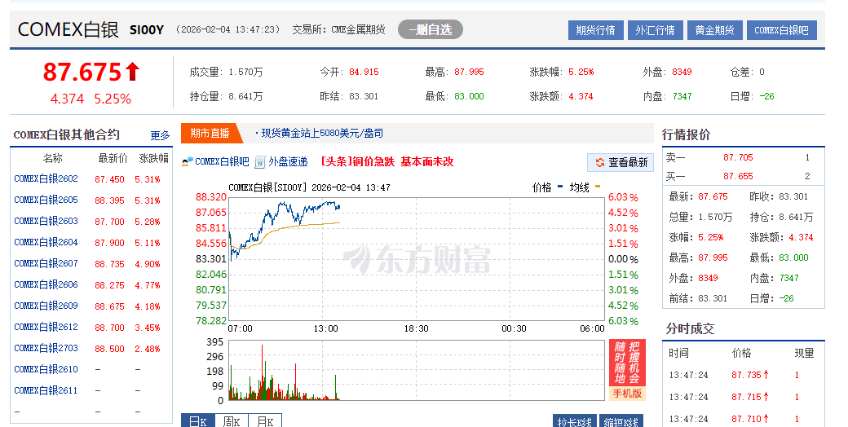Click trade price 87.735 in 分时成交

click(746, 375)
